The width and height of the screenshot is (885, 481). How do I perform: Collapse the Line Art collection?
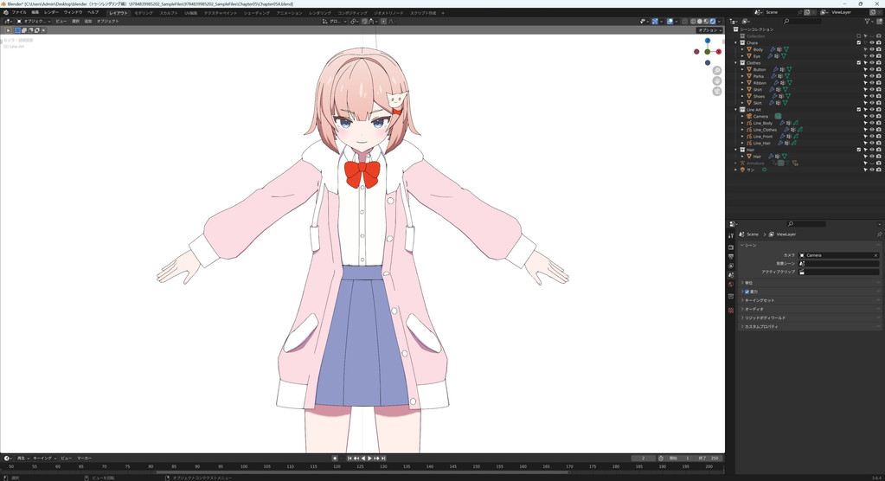point(736,110)
